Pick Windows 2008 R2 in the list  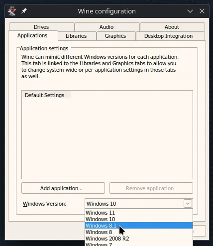(139, 239)
